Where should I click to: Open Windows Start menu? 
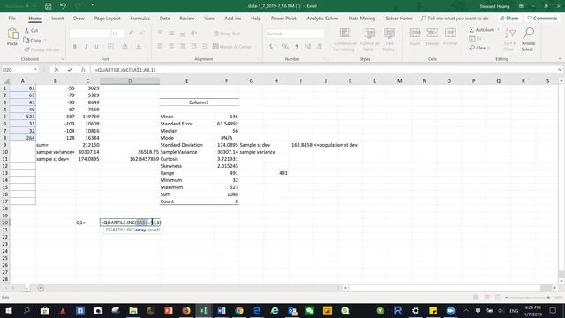click(9, 310)
